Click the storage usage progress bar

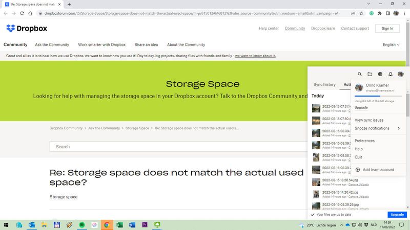tap(378, 96)
